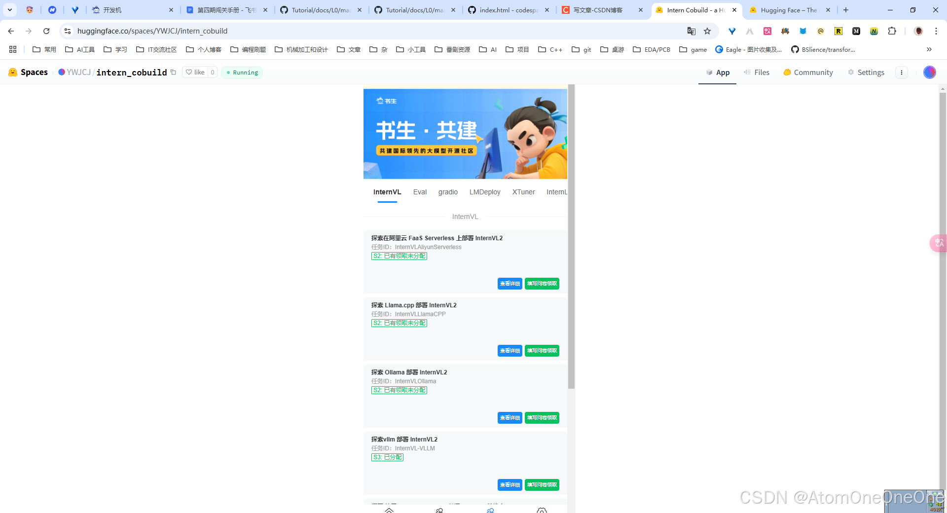Open Chrome's three-dot menu

[x=936, y=31]
